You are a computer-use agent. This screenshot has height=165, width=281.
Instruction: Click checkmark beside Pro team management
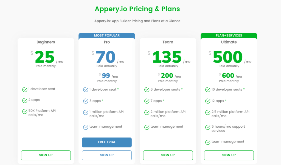[86, 127]
